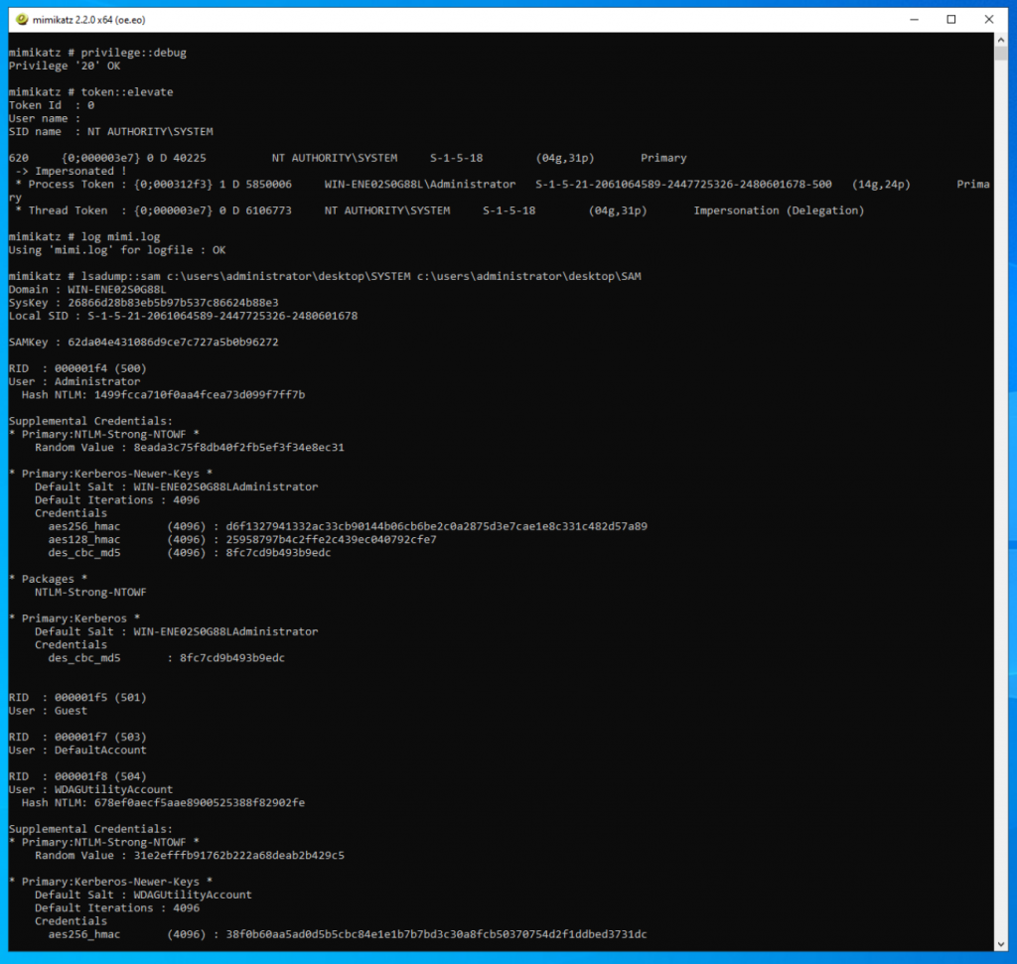Image resolution: width=1017 pixels, height=964 pixels.
Task: Minimize the mimikatz console window
Action: [914, 20]
